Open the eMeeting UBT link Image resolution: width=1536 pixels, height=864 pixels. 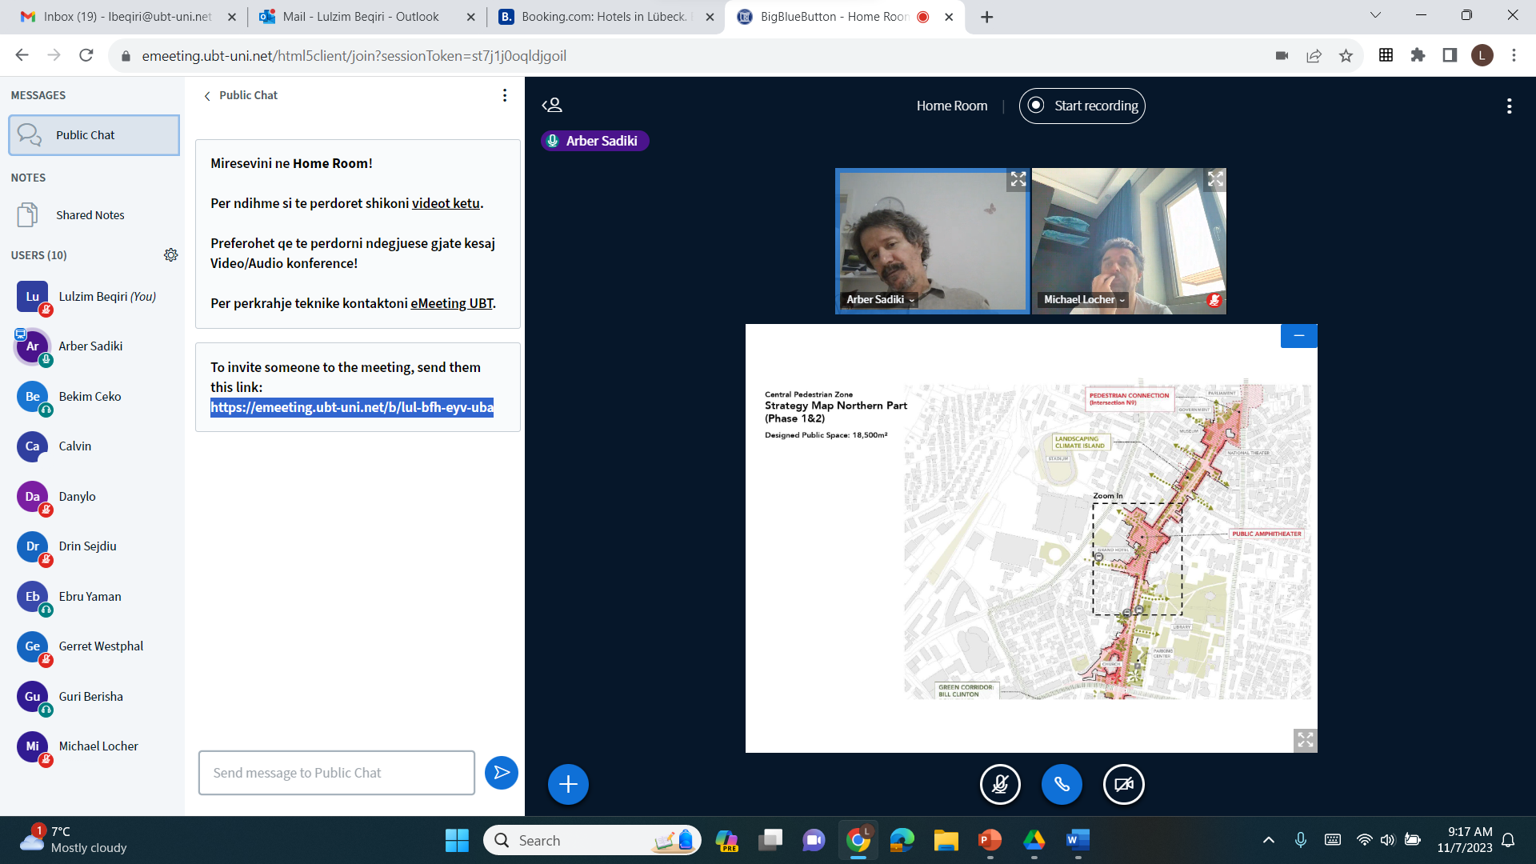coord(451,303)
